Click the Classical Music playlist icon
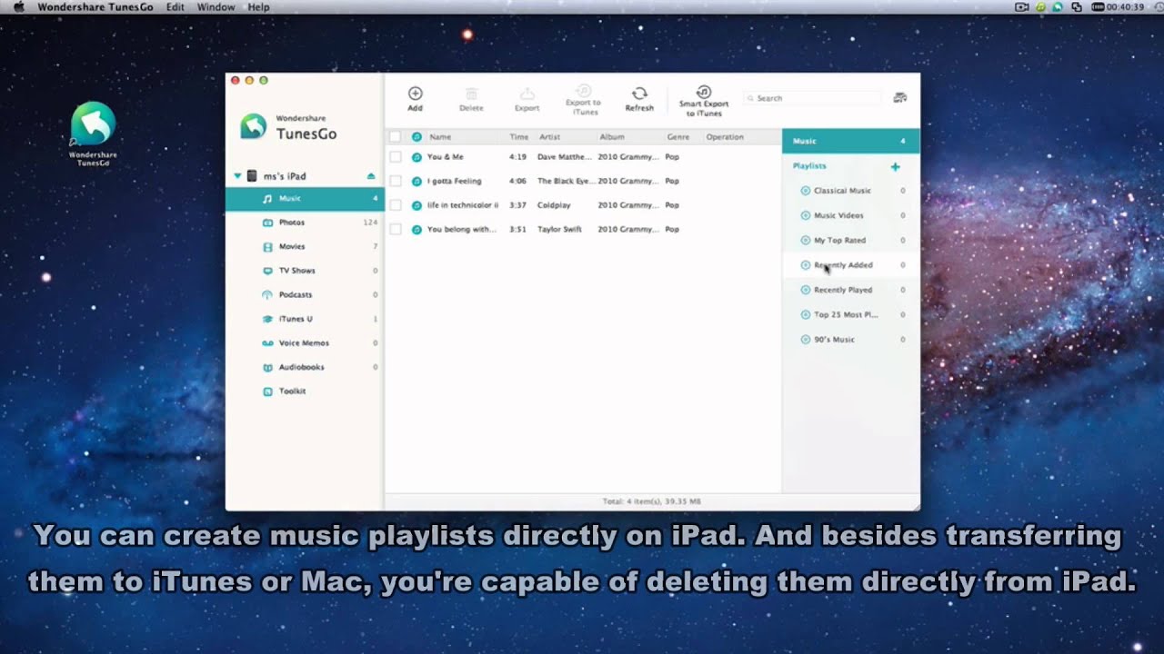The image size is (1164, 654). click(x=805, y=191)
